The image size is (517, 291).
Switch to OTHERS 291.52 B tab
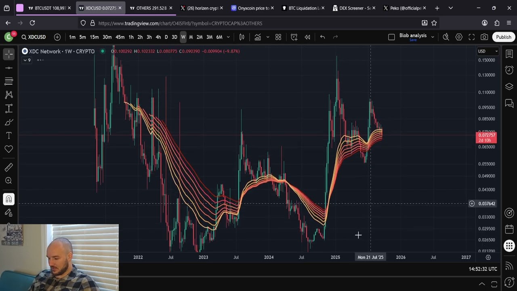pos(151,8)
